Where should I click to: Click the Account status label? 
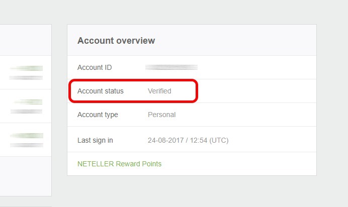[x=100, y=91]
